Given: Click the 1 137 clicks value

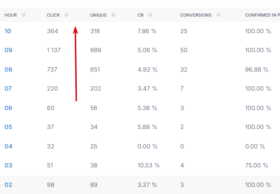Looking at the screenshot, I should pos(54,50).
